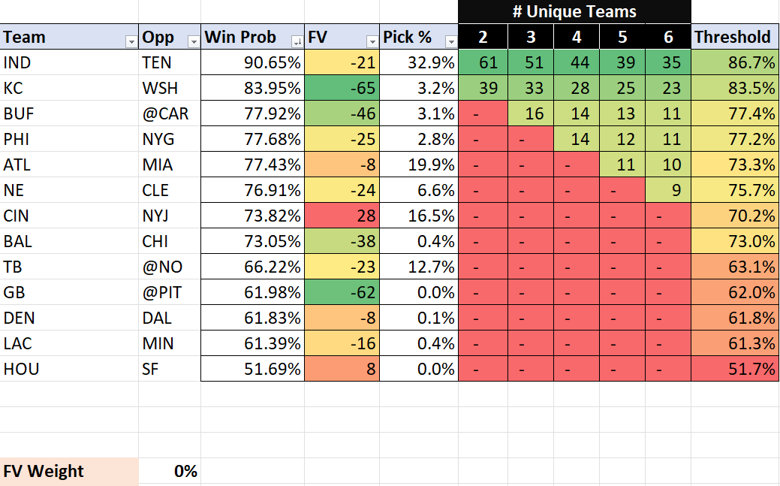Select the HOU threshold cell 51.7%

(x=735, y=370)
